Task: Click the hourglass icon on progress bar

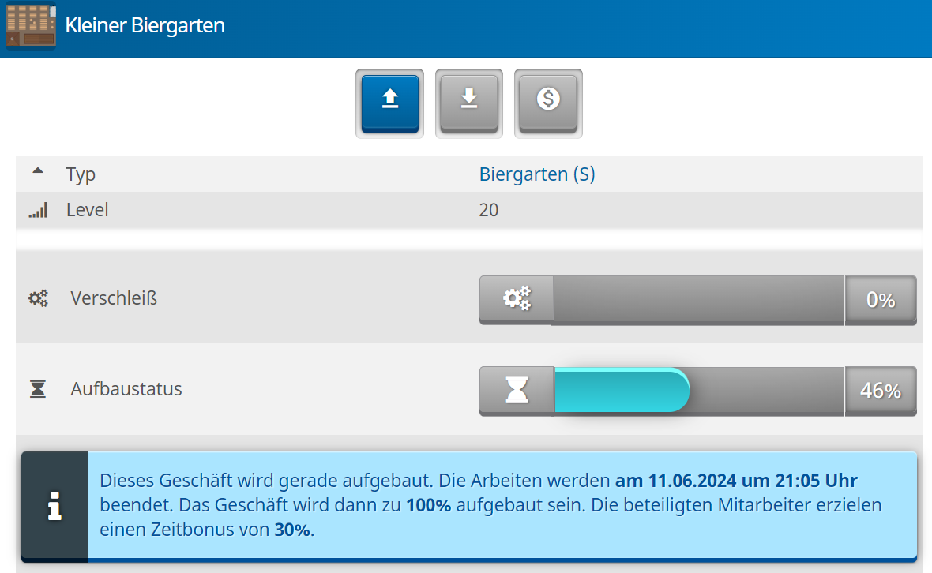Action: pyautogui.click(x=517, y=390)
